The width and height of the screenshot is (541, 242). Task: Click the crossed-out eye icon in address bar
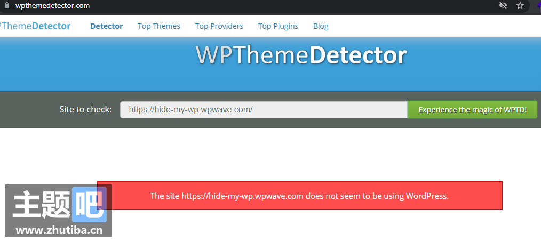[x=503, y=5]
